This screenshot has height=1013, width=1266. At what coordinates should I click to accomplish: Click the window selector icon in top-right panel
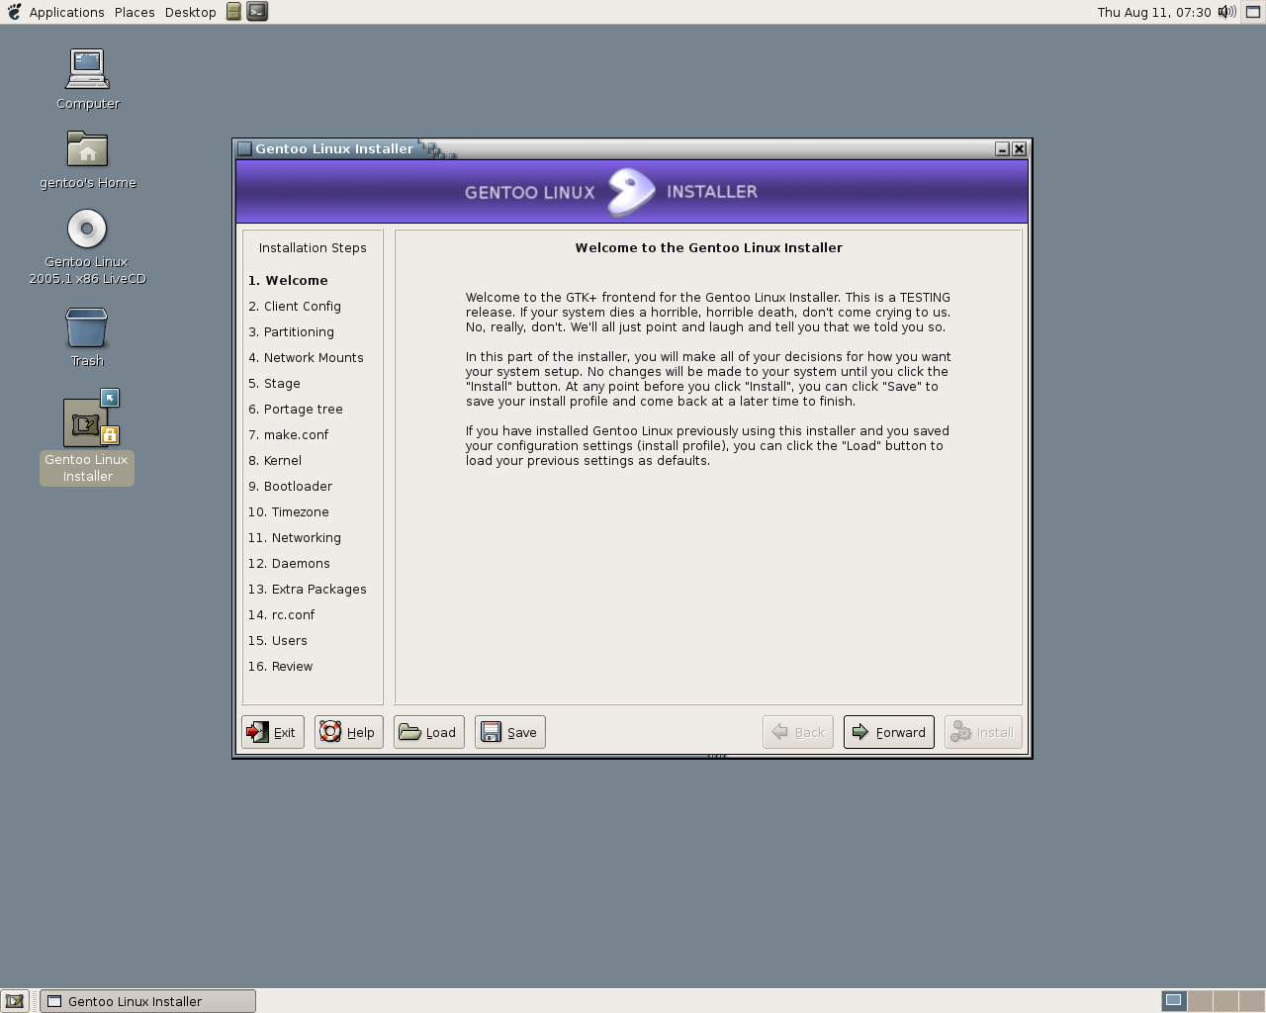click(x=1253, y=12)
